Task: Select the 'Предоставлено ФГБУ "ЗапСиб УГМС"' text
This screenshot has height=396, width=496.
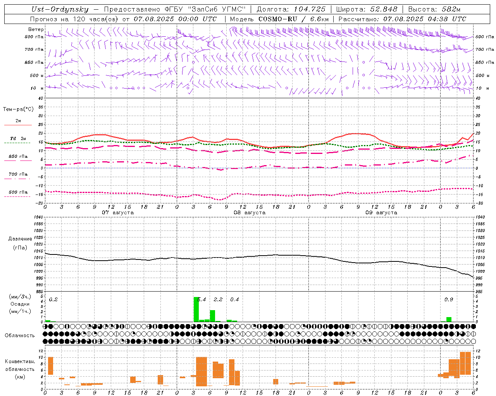Action: 175,9
